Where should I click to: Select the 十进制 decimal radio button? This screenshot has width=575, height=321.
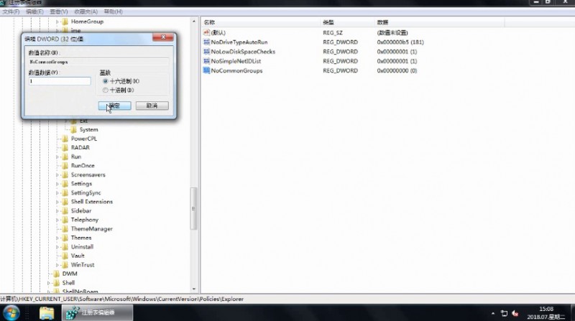(106, 90)
